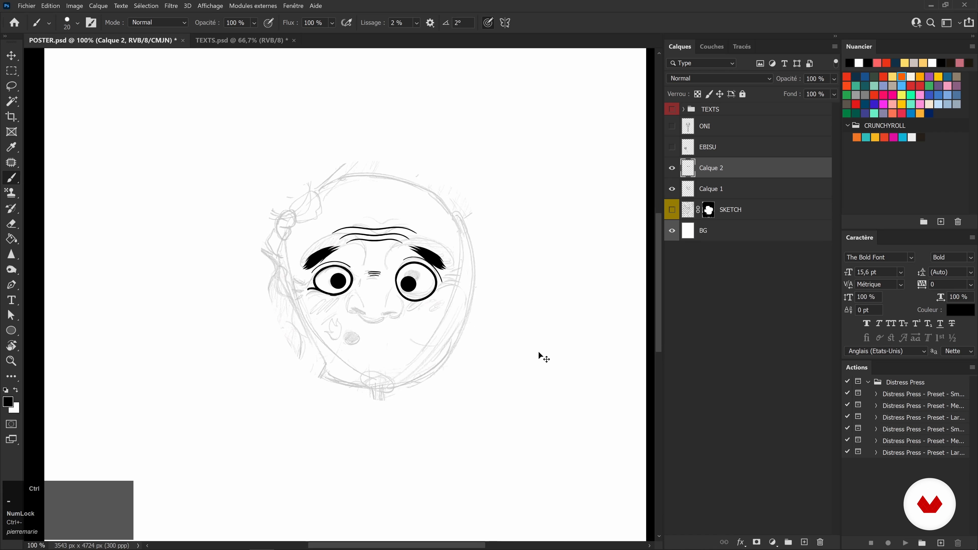Viewport: 978px width, 550px height.
Task: Hide the Calque 1 layer
Action: [672, 189]
